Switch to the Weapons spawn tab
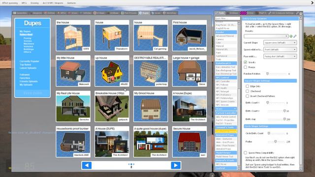The width and height of the screenshot is (315, 177). coord(36,13)
